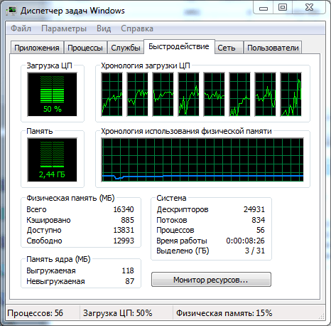Viewport: 331px width, 326px height.
Task: Open the Параметры menu
Action: 64,28
